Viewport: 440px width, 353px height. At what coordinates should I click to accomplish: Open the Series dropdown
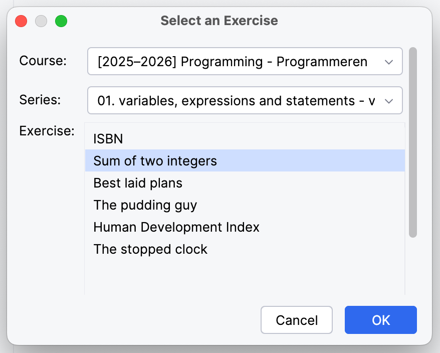click(245, 100)
